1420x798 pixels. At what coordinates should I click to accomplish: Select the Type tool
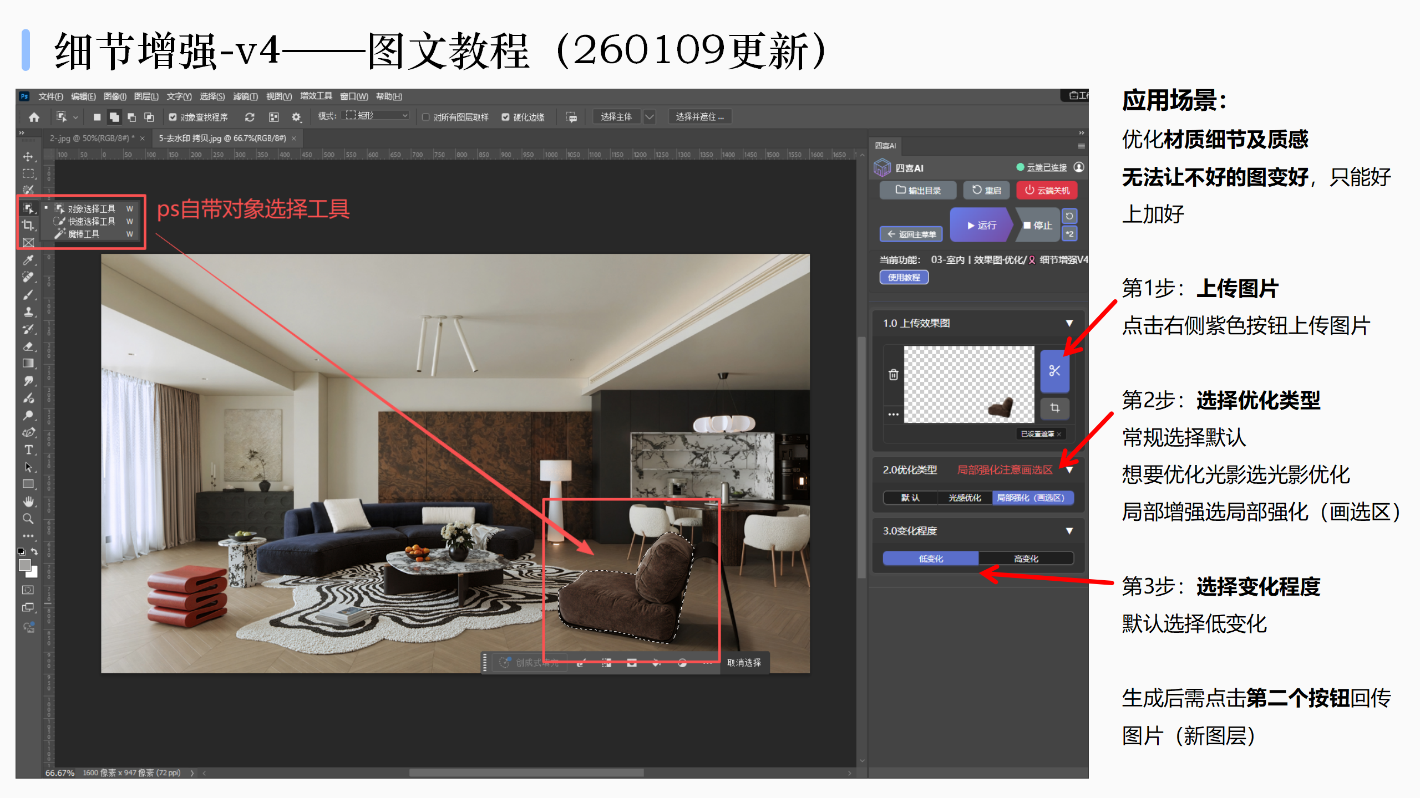28,450
